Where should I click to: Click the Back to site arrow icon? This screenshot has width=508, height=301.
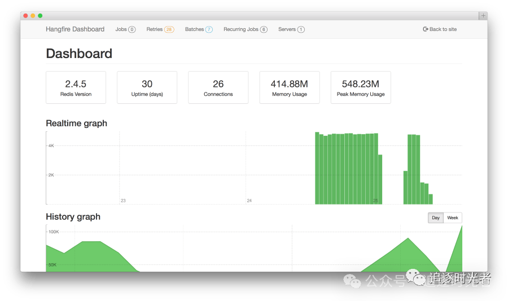coord(426,29)
